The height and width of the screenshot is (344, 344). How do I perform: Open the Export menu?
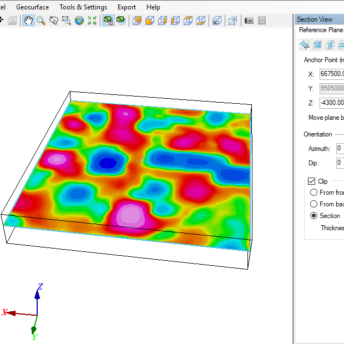[127, 7]
